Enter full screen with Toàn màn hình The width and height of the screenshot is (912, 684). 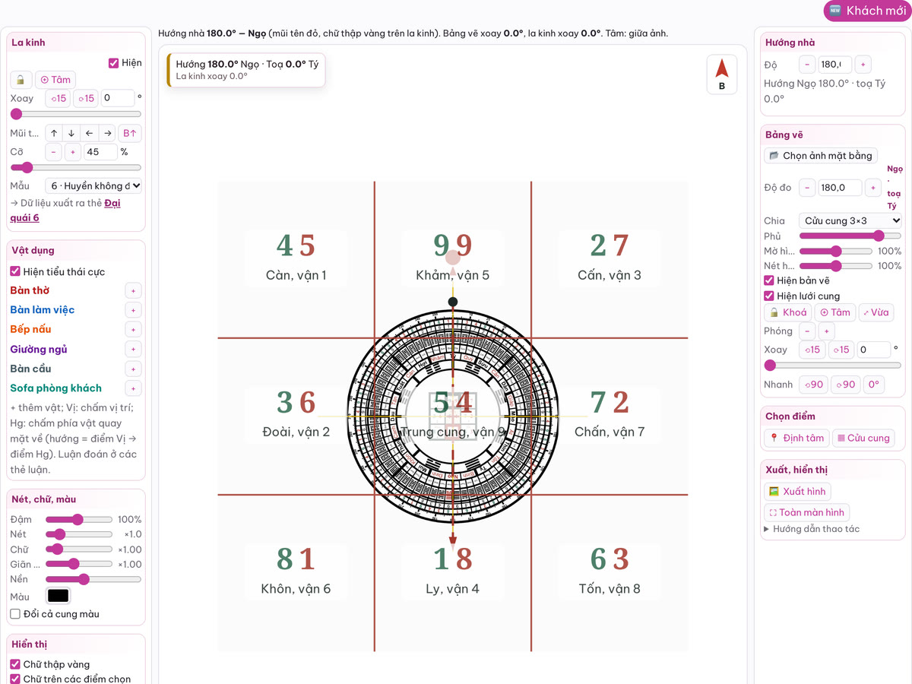(806, 513)
